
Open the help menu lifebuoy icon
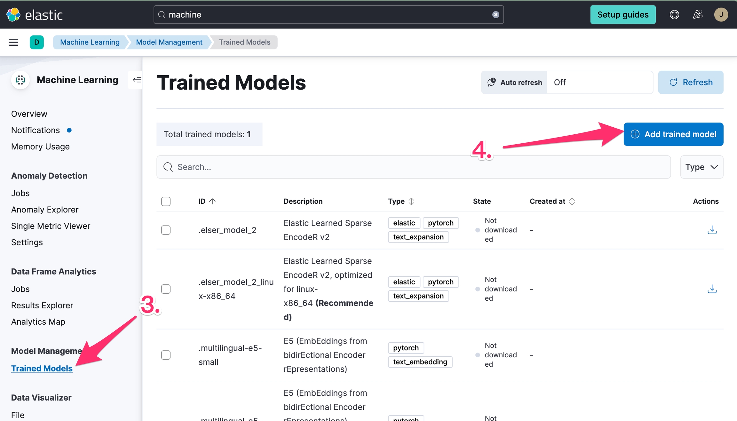coord(674,15)
